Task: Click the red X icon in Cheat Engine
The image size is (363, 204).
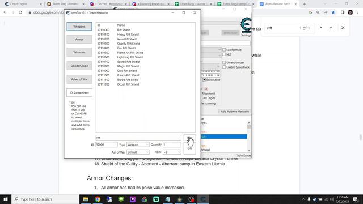Action: (x=206, y=89)
